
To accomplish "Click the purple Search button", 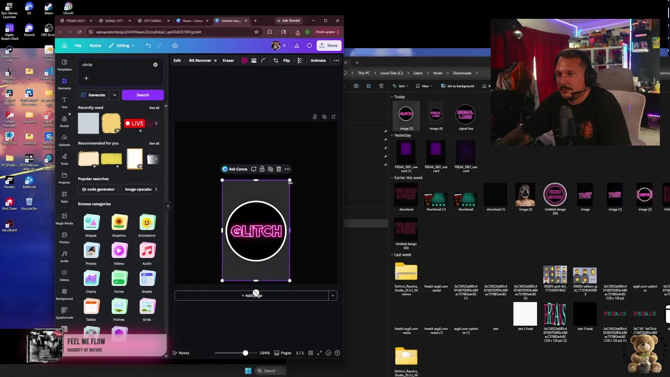I will click(x=143, y=95).
